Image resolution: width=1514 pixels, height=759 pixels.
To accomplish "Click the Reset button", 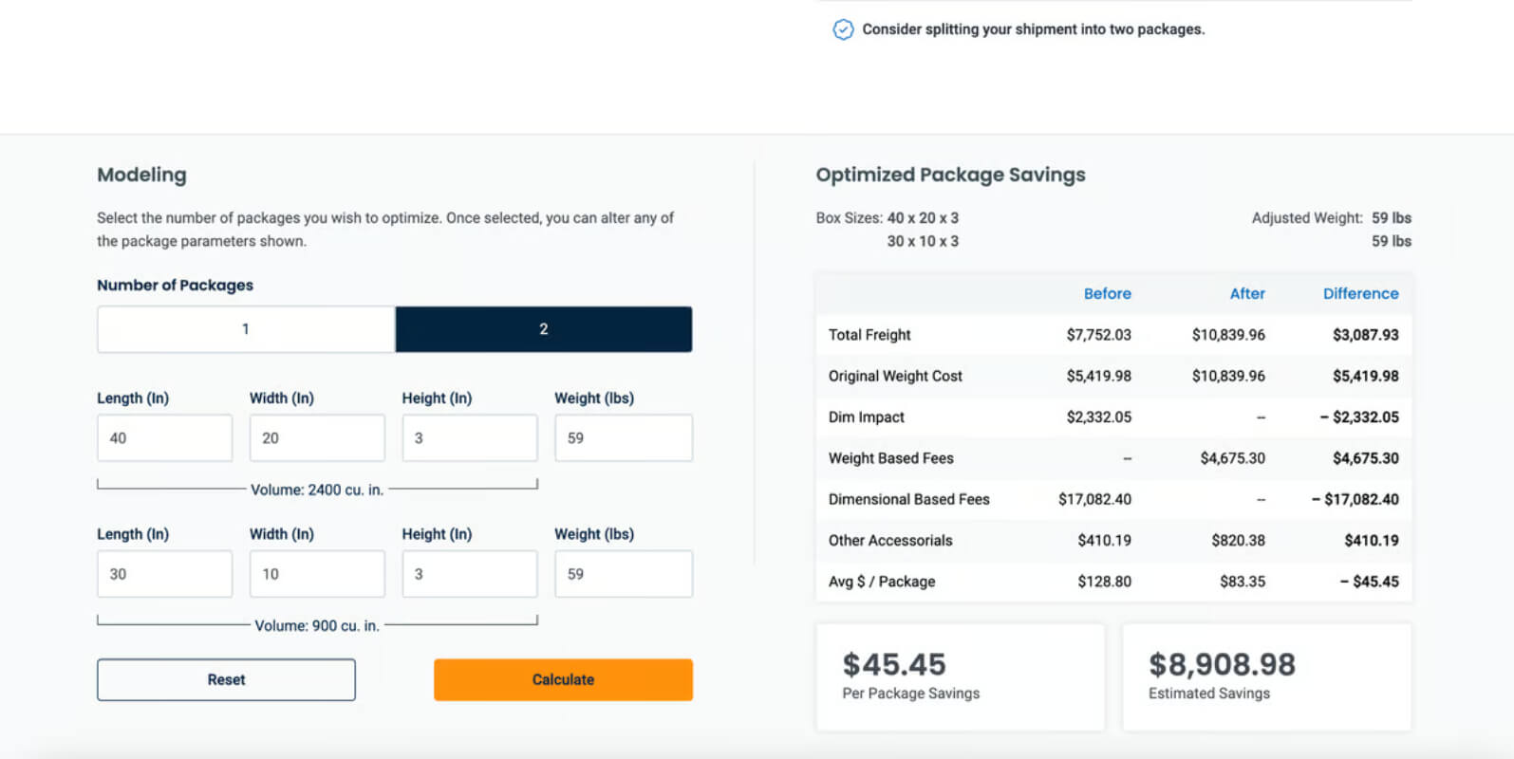I will (x=226, y=680).
